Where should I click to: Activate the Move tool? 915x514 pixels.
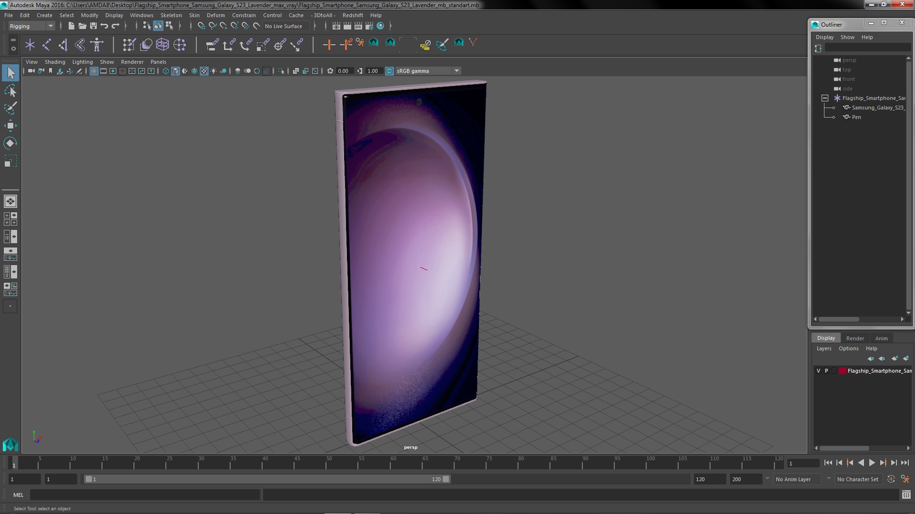click(10, 126)
